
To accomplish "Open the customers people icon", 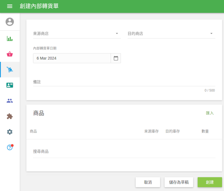I will pos(10,101).
